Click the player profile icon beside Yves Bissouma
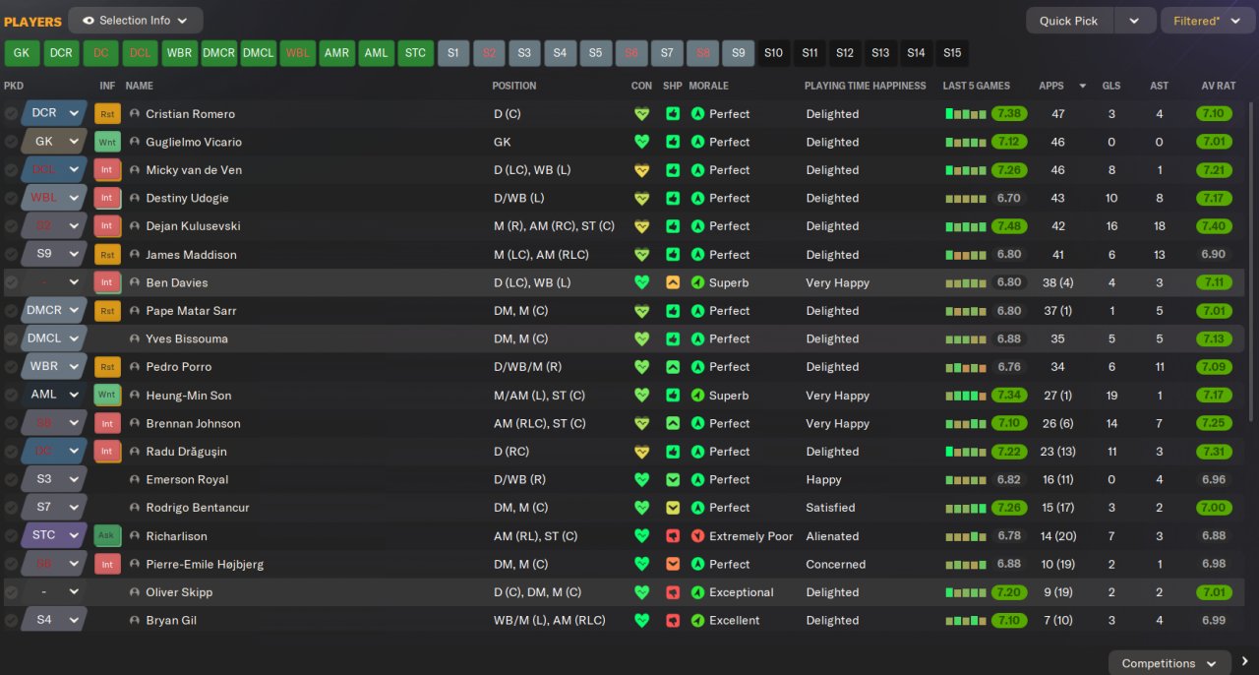 135,338
